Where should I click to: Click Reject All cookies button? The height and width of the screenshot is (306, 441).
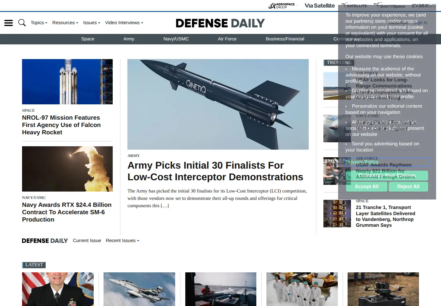[408, 187]
